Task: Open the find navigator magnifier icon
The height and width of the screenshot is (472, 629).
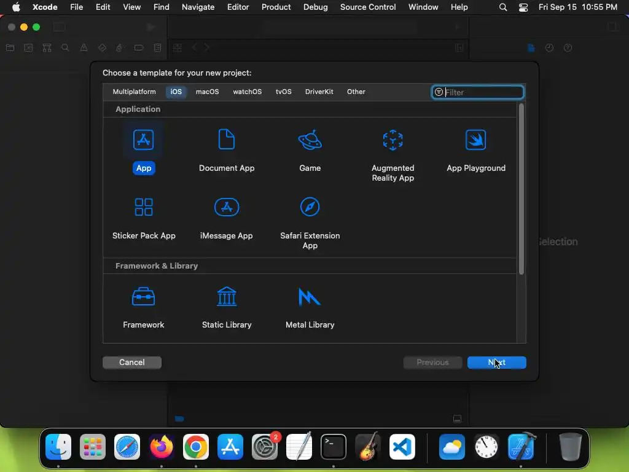Action: pos(65,48)
